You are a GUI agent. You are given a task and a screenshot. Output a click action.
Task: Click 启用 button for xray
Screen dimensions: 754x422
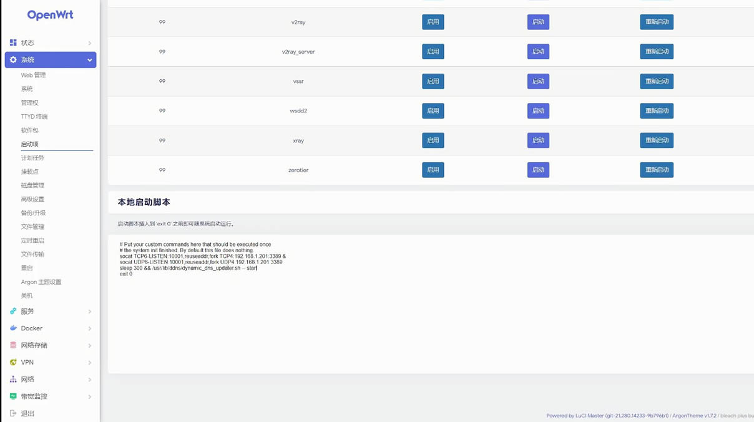tap(433, 140)
